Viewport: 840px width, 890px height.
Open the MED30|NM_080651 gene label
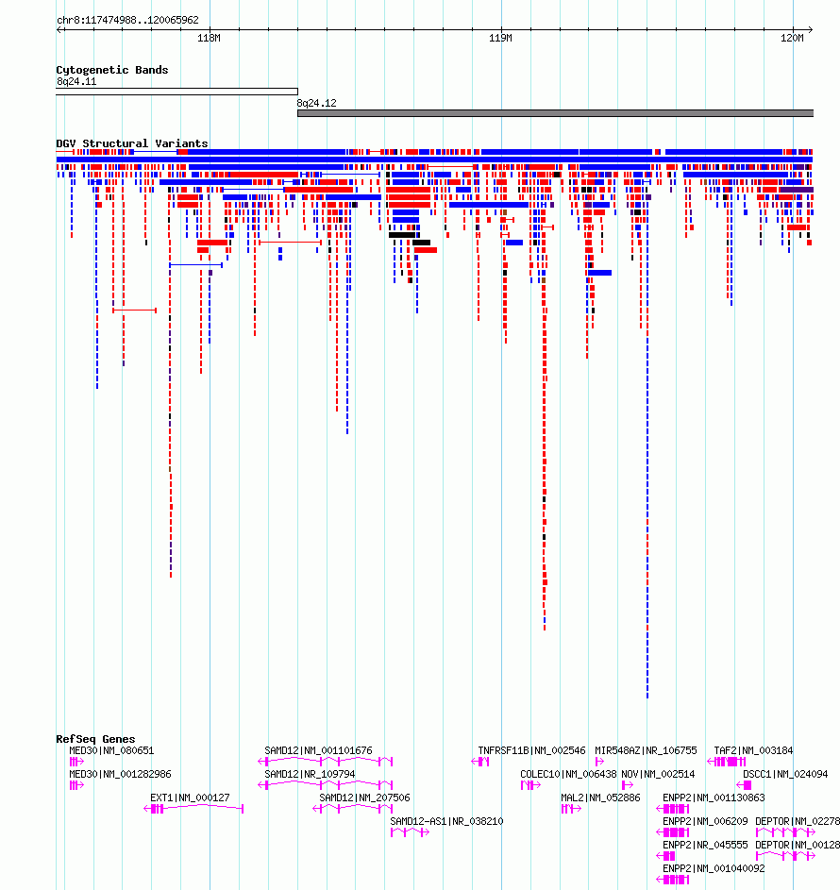tap(111, 750)
